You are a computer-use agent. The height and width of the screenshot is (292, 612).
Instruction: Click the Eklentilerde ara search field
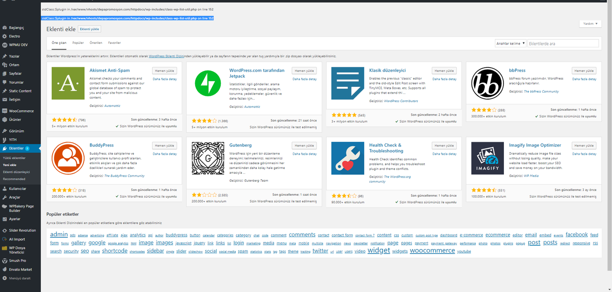[x=563, y=43]
